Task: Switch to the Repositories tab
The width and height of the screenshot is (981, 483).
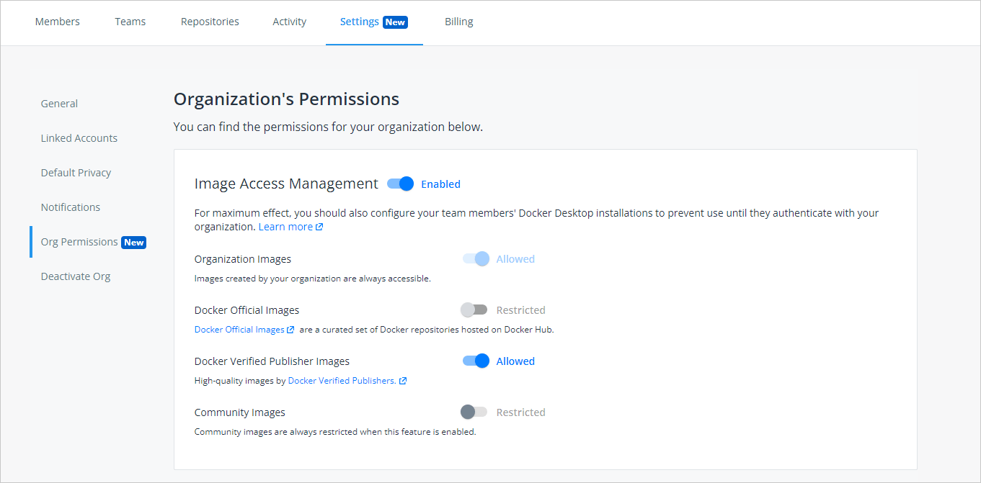Action: 210,22
